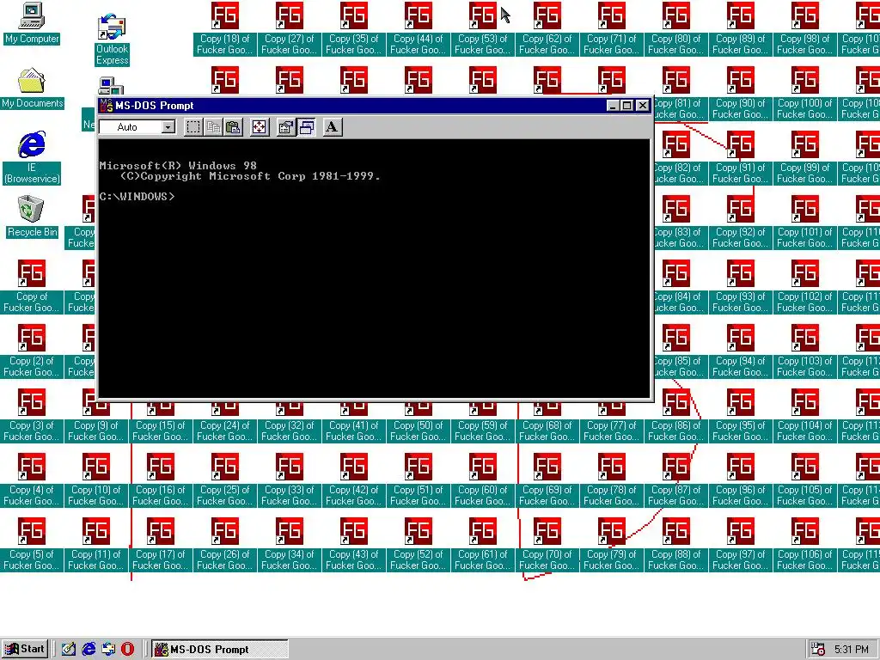The image size is (880, 660).
Task: Select the Copy (26) of Fucker Goo shortcut
Action: coord(224,545)
